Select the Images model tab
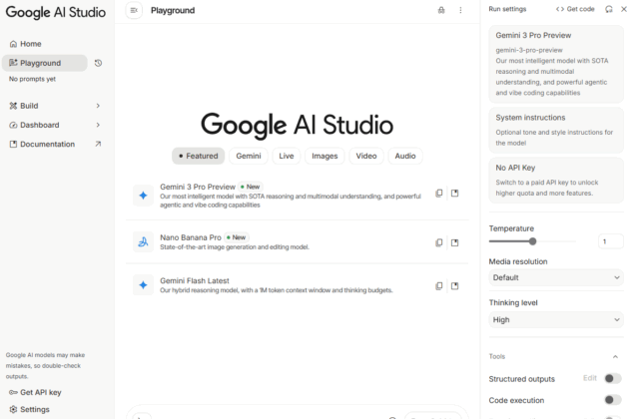The height and width of the screenshot is (419, 632). click(x=323, y=156)
